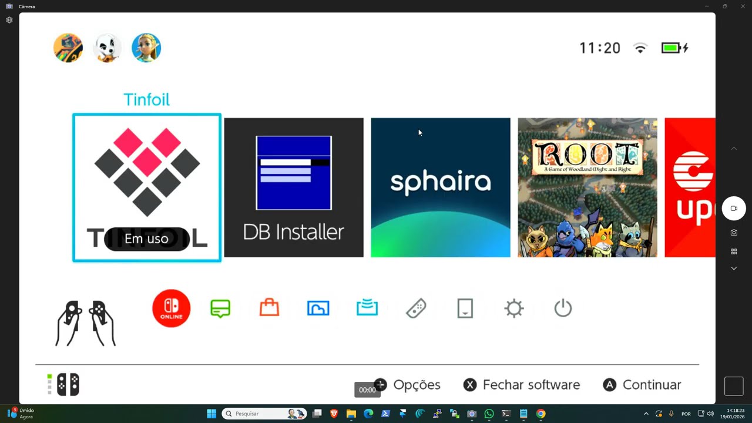
Task: Click the down chevron below camera modes
Action: (x=734, y=268)
